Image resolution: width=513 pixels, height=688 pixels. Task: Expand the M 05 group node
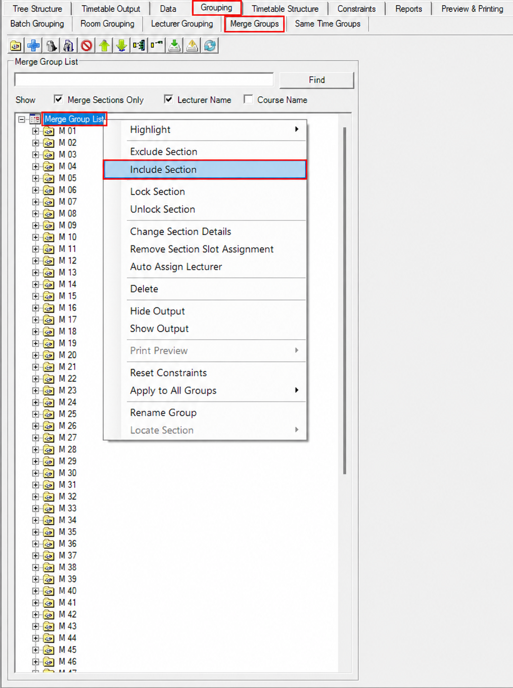[36, 179]
